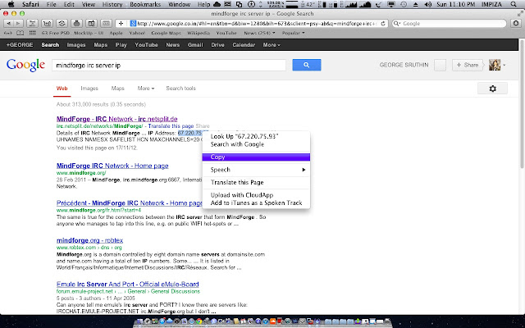Open the account dropdown arrow beside avatar
Screen dimensions: 525x328
[504, 65]
